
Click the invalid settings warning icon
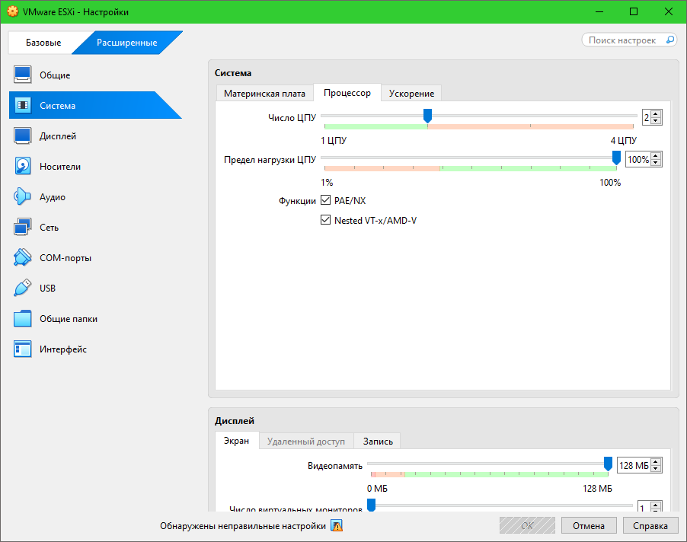337,526
